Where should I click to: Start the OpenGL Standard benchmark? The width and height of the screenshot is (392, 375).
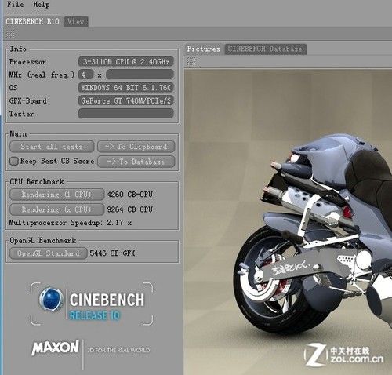click(49, 253)
